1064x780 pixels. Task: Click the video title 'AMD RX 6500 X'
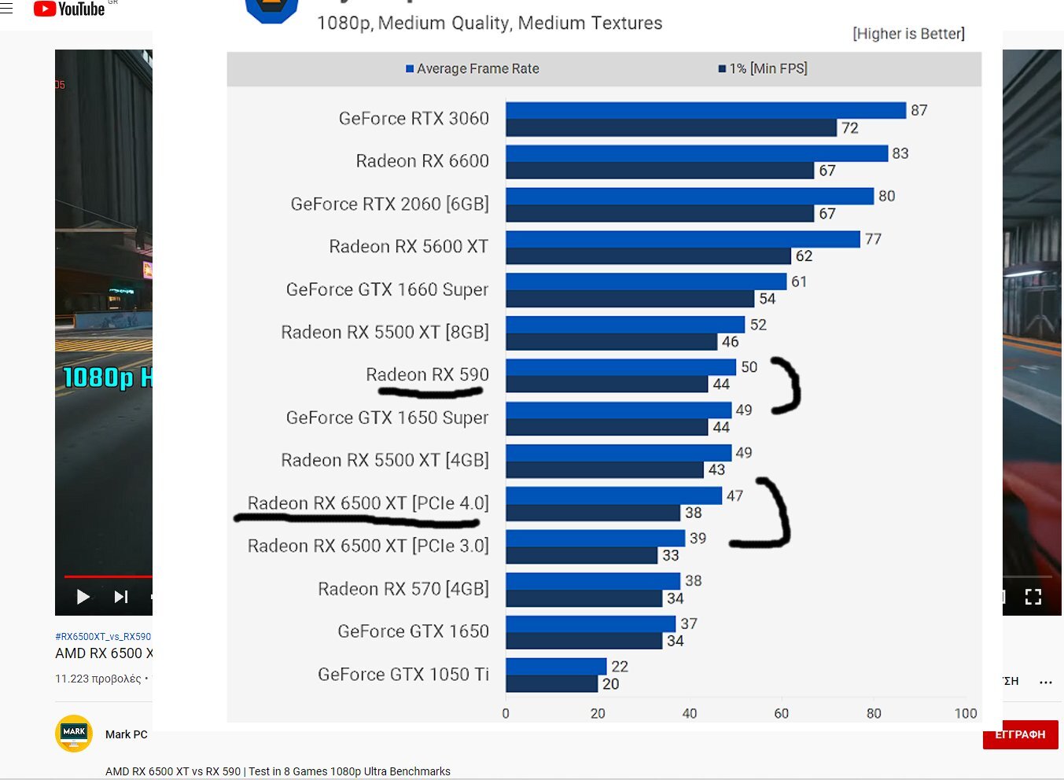(x=104, y=653)
